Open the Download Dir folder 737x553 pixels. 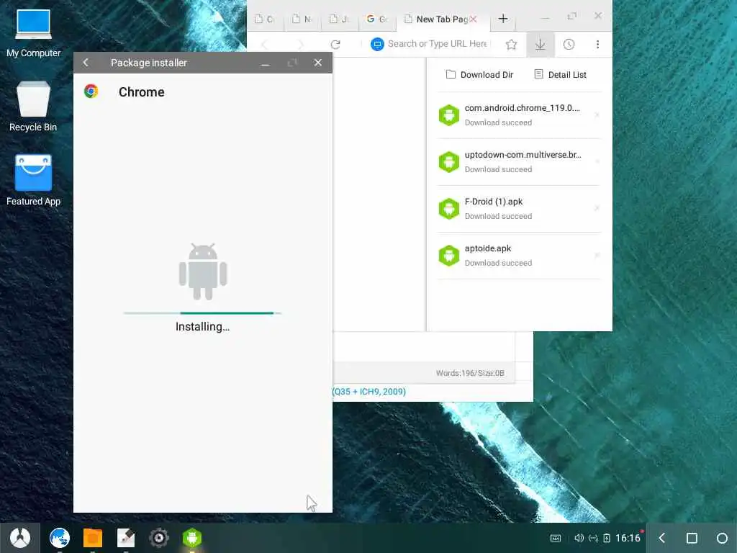click(x=479, y=74)
